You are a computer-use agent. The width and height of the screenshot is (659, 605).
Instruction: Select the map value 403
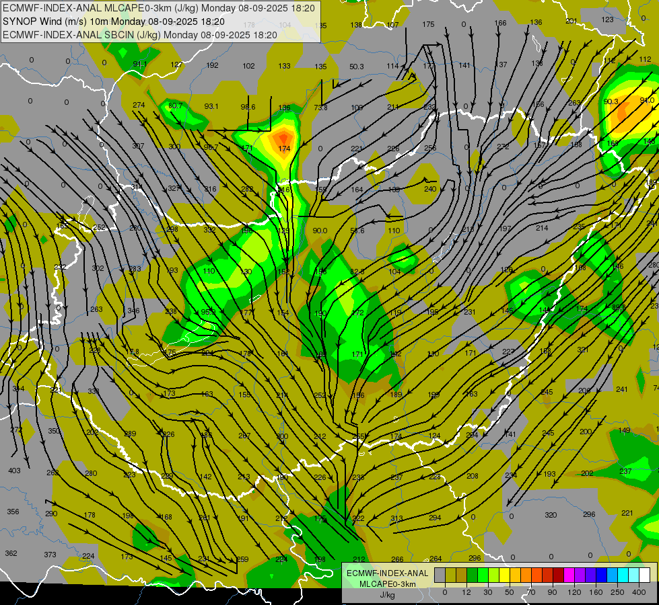(14, 471)
